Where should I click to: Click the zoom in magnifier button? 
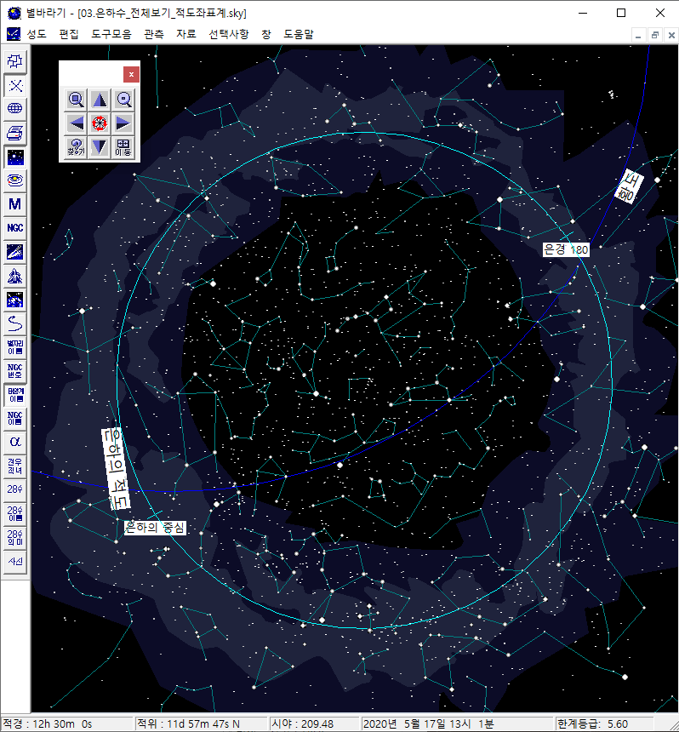76,100
